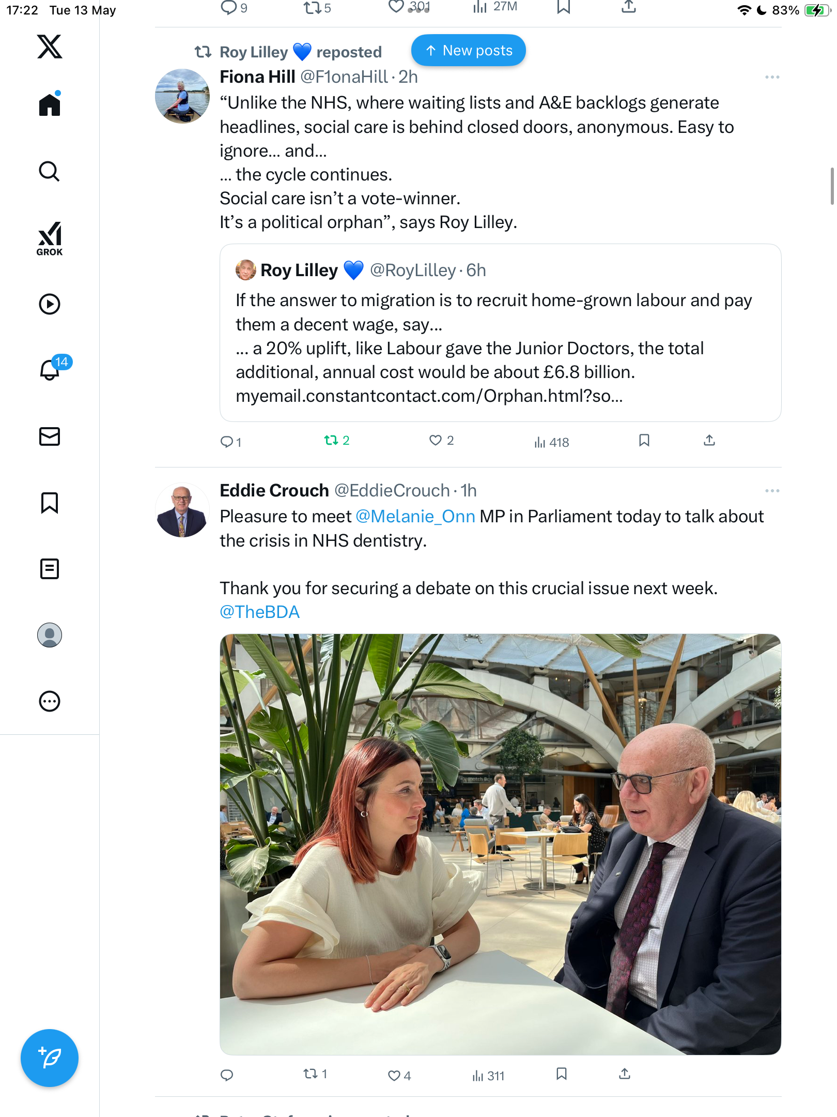Open the lists icon in sidebar
The width and height of the screenshot is (837, 1117).
50,569
